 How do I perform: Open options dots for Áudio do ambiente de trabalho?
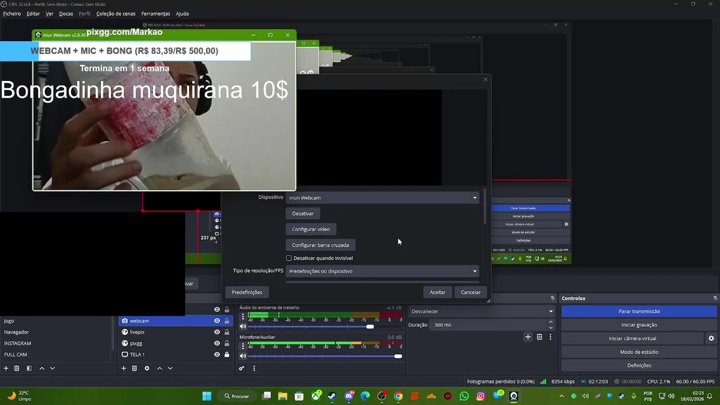pos(243,316)
